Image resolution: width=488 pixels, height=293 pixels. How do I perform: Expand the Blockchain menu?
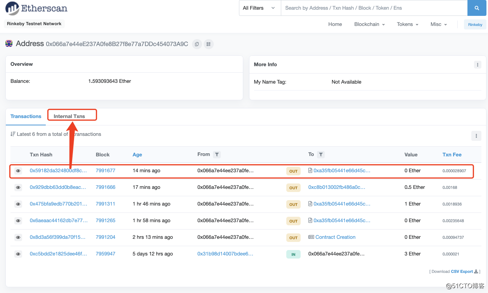[369, 24]
